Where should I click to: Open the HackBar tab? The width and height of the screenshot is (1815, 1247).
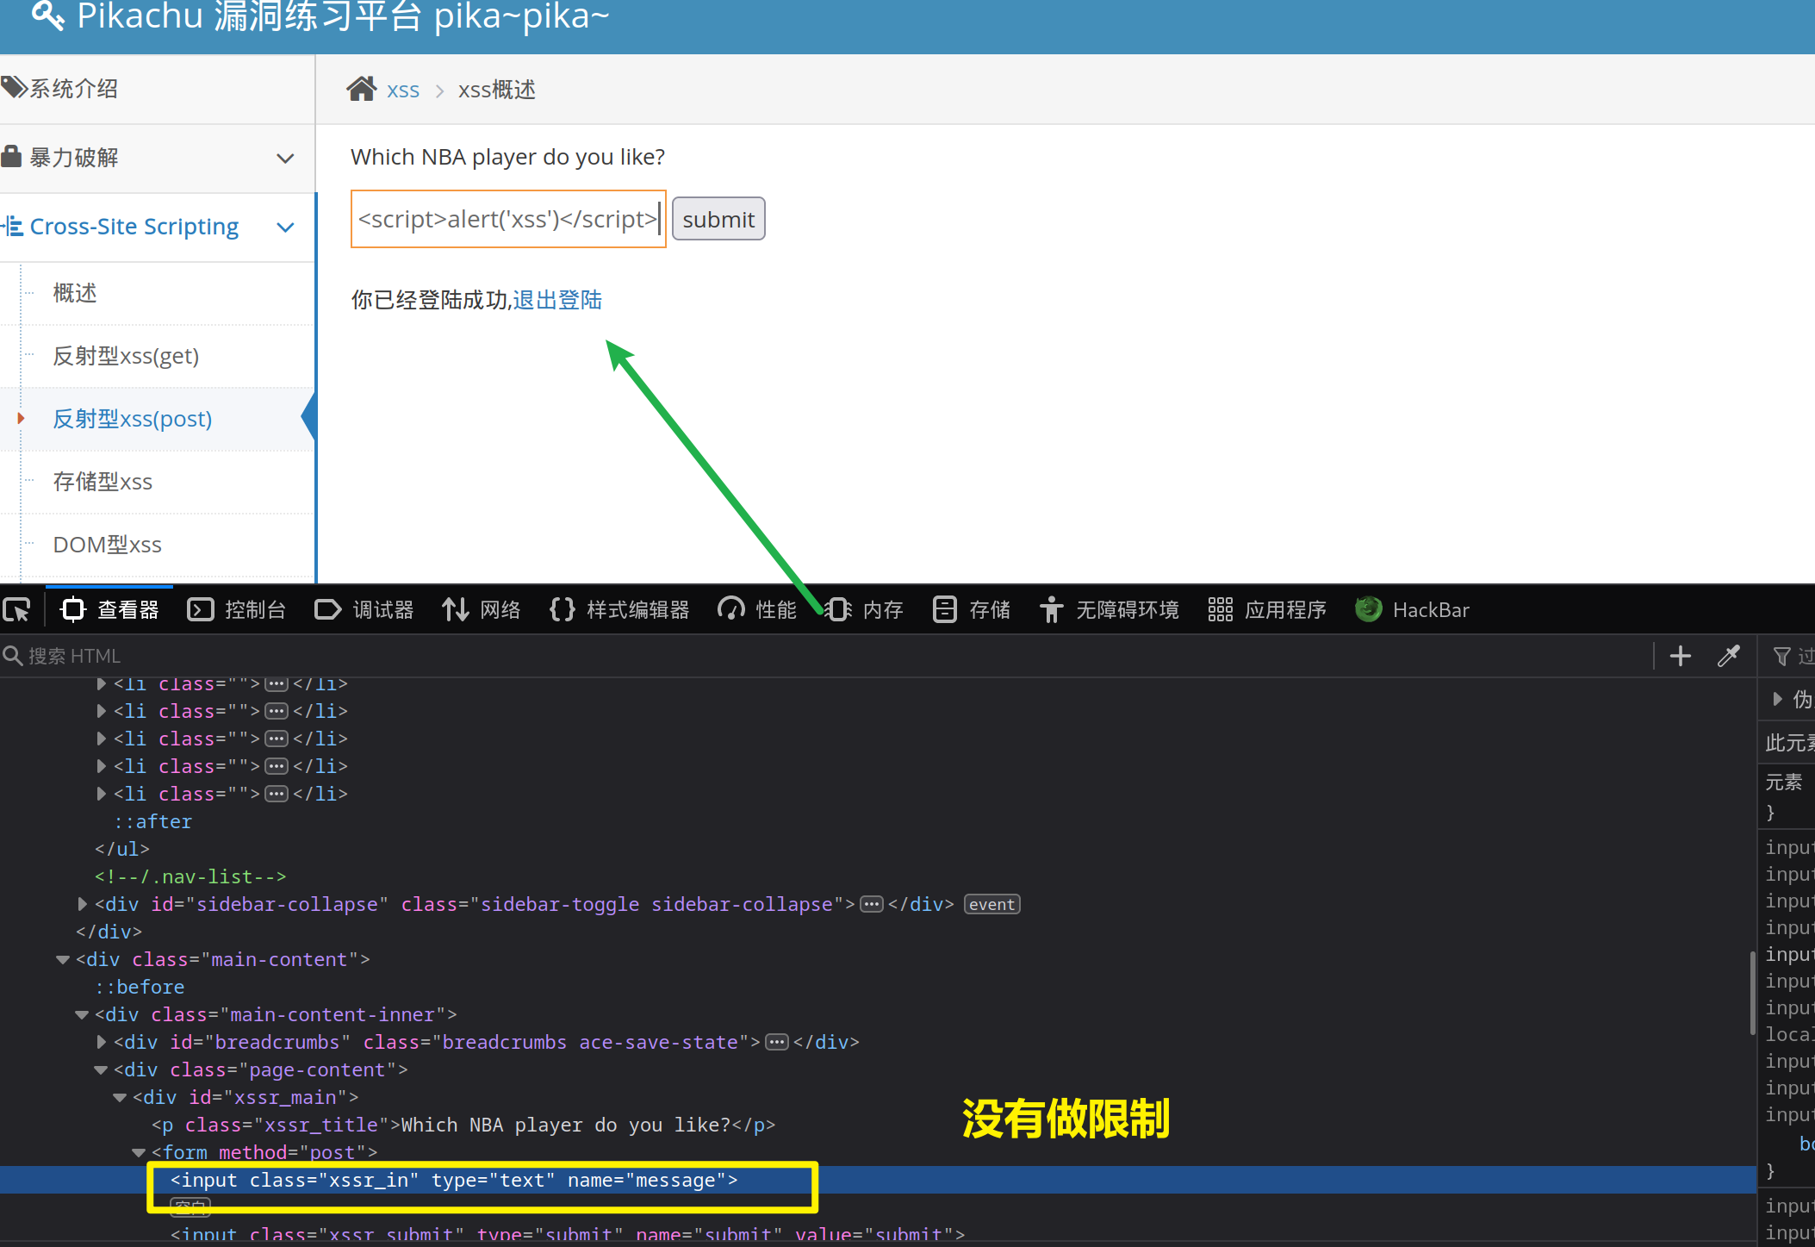[x=1412, y=610]
